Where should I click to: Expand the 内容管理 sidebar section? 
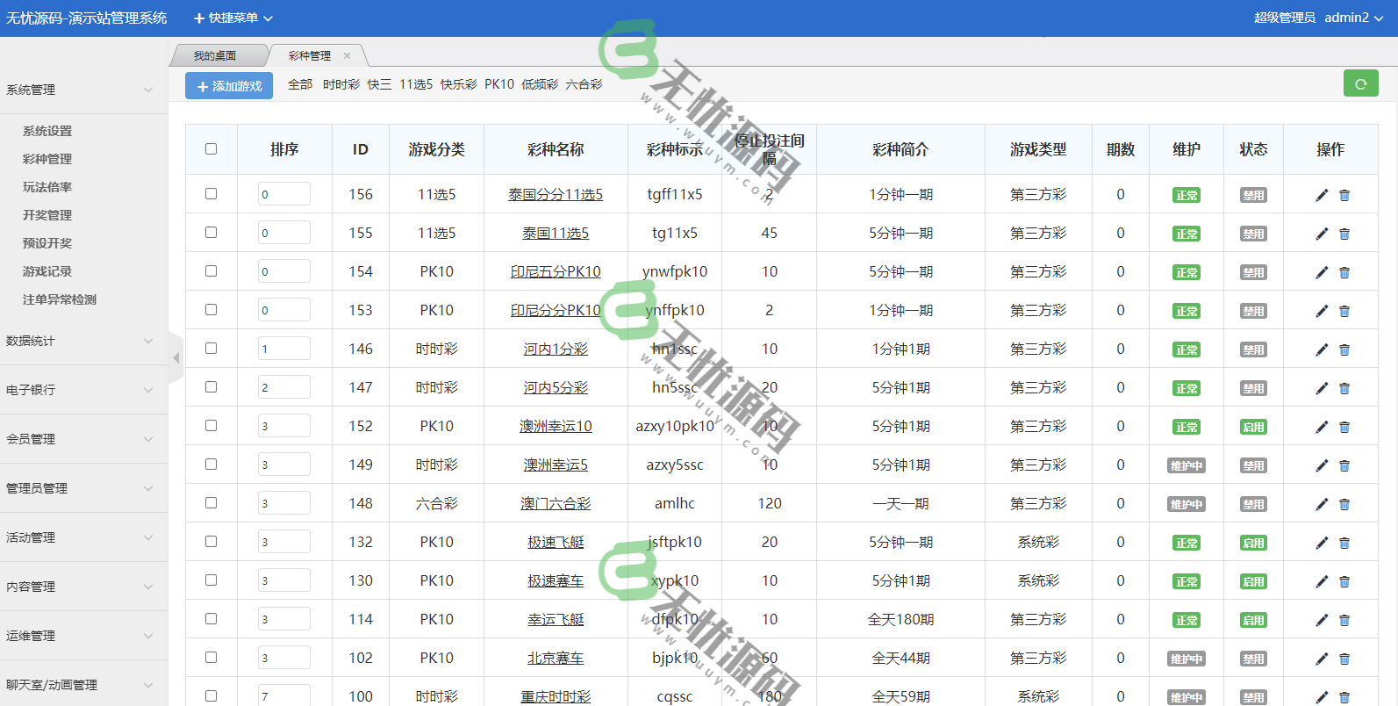point(83,587)
